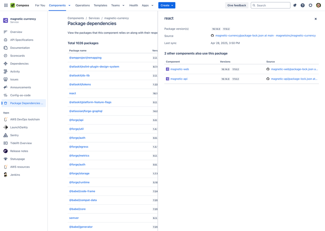The width and height of the screenshot is (325, 231).
Task: Click the API Specifications sidebar icon
Action: click(x=6, y=40)
